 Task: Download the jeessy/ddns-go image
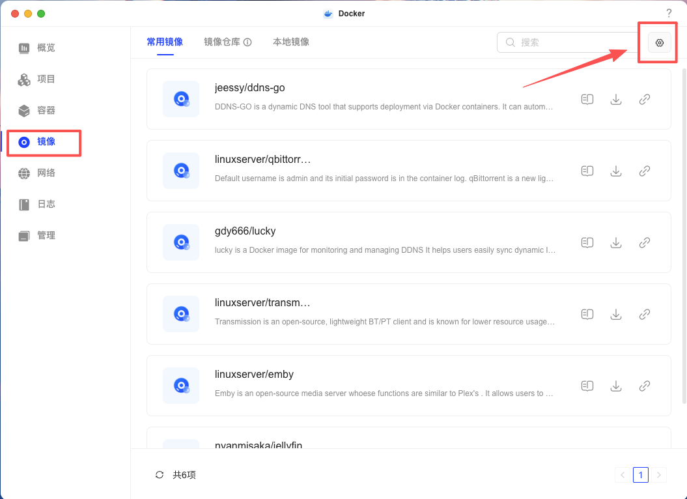(616, 100)
